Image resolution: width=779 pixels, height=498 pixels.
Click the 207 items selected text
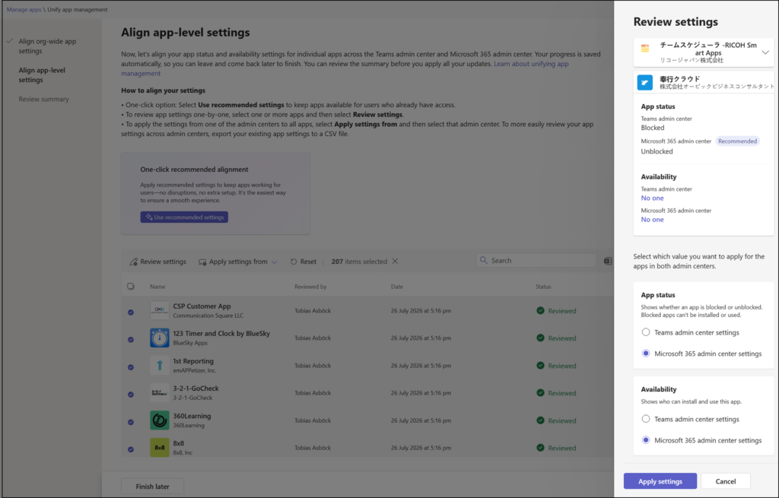coord(359,262)
